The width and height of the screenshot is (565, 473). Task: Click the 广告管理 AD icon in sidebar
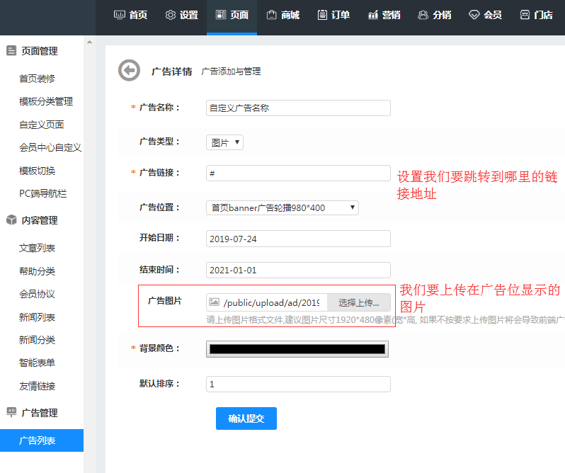(11, 412)
